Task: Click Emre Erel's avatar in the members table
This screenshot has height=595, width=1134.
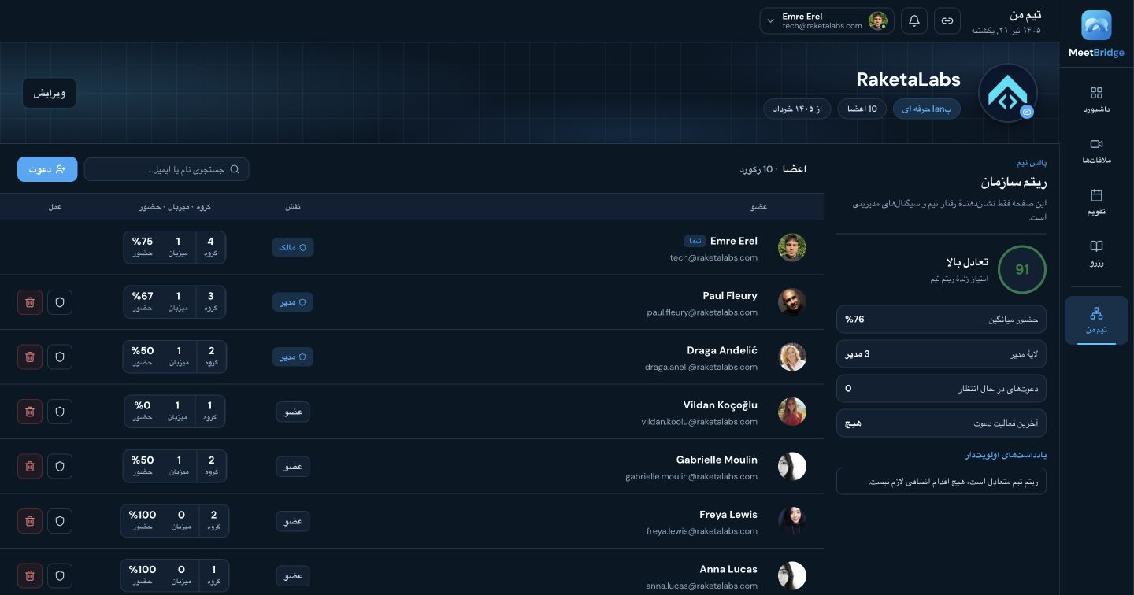Action: point(792,247)
